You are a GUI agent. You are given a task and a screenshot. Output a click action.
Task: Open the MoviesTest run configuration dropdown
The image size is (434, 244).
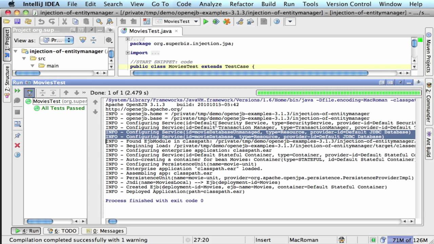tap(177, 21)
